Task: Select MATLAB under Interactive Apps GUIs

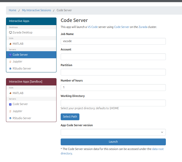Action: pyautogui.click(x=31, y=44)
